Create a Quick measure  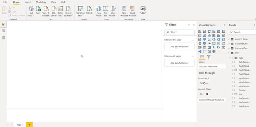pyautogui.click(x=132, y=11)
